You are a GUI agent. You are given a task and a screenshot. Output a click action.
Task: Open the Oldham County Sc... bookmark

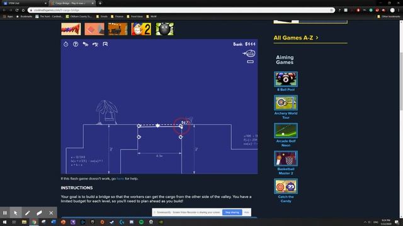[x=79, y=16]
